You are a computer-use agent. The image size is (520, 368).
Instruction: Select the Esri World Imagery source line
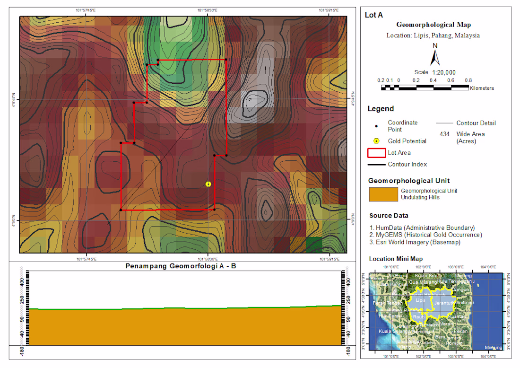tap(415, 242)
